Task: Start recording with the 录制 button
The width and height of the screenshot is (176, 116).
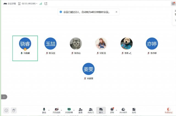Action: click(x=112, y=110)
